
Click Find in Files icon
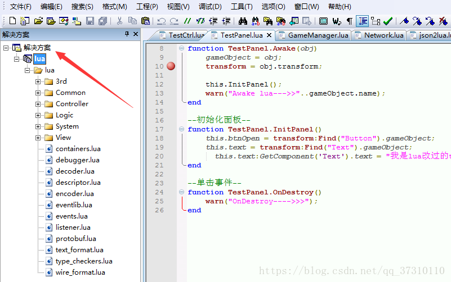pyautogui.click(x=268, y=21)
